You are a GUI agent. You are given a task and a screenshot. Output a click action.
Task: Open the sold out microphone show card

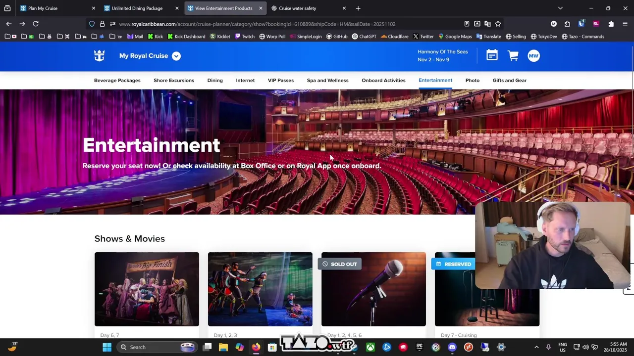pyautogui.click(x=373, y=289)
